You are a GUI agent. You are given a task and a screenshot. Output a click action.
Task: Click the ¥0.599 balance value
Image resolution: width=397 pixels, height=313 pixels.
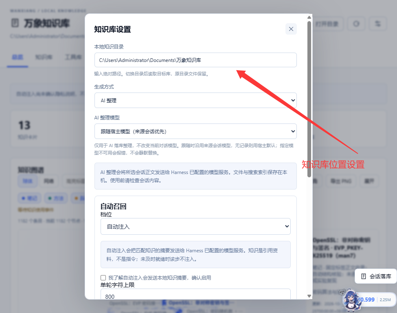(366, 300)
